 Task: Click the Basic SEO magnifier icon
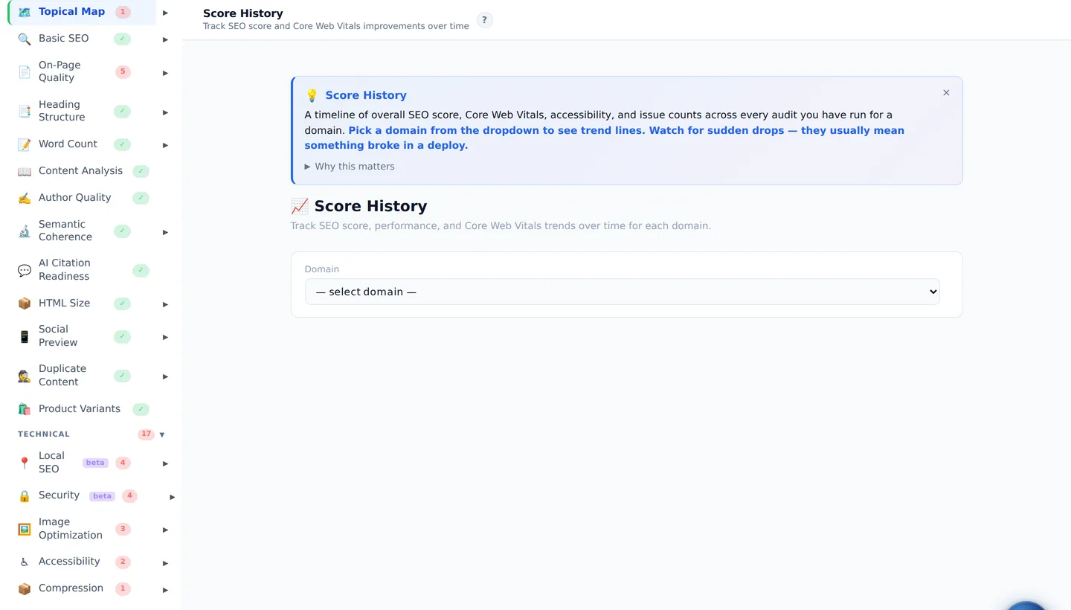click(x=25, y=39)
